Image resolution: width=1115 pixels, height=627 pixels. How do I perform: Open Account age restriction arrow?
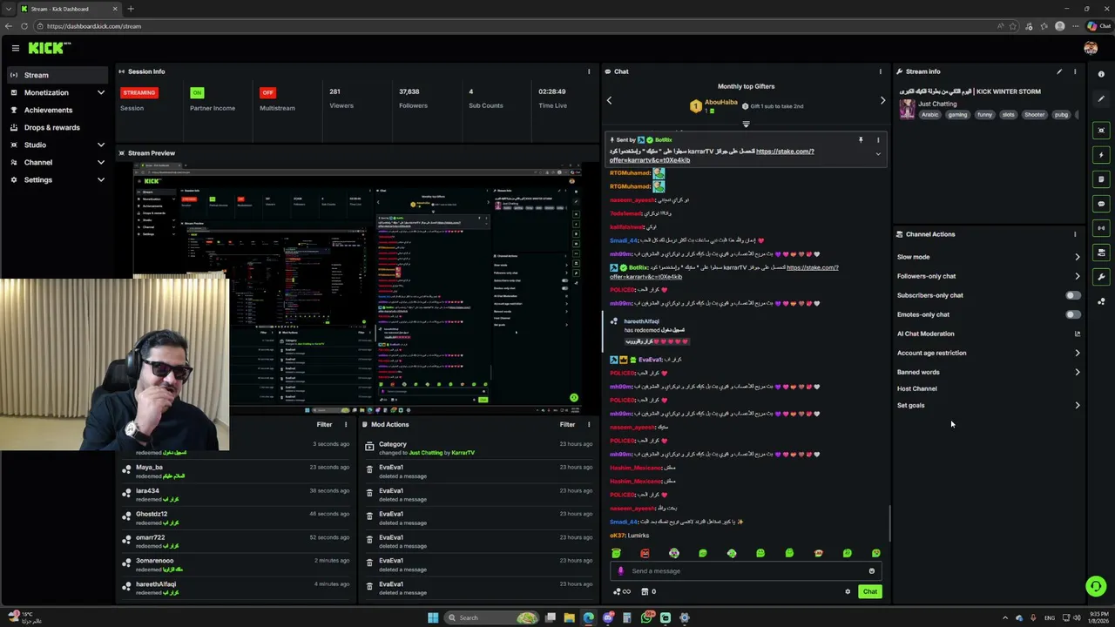[1078, 353]
